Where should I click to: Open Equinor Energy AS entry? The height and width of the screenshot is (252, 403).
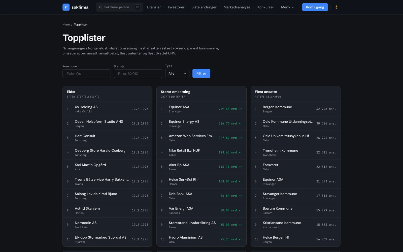tap(201, 123)
